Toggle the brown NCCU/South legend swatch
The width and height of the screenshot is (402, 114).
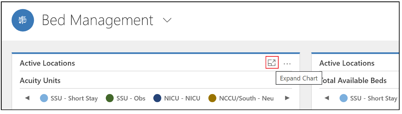click(x=212, y=98)
